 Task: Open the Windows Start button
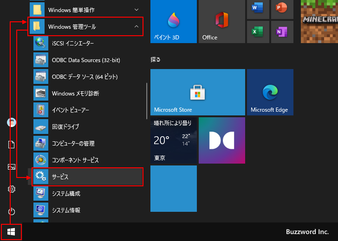11,232
